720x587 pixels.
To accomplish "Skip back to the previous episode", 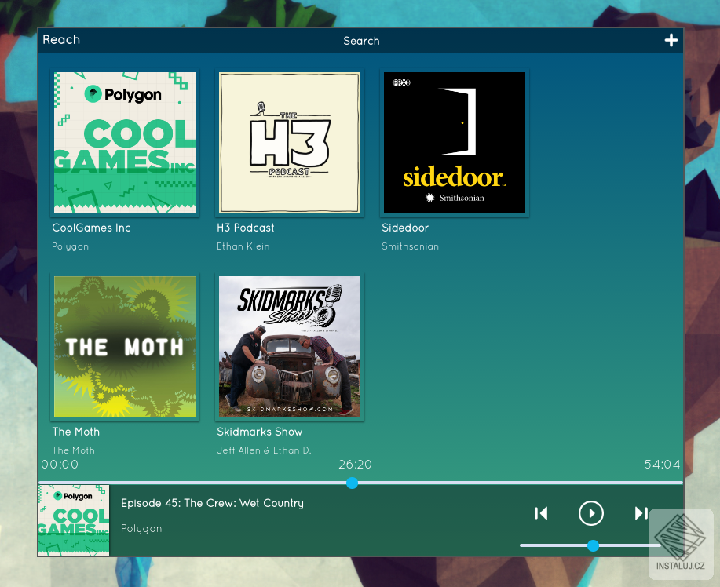I will tap(541, 513).
